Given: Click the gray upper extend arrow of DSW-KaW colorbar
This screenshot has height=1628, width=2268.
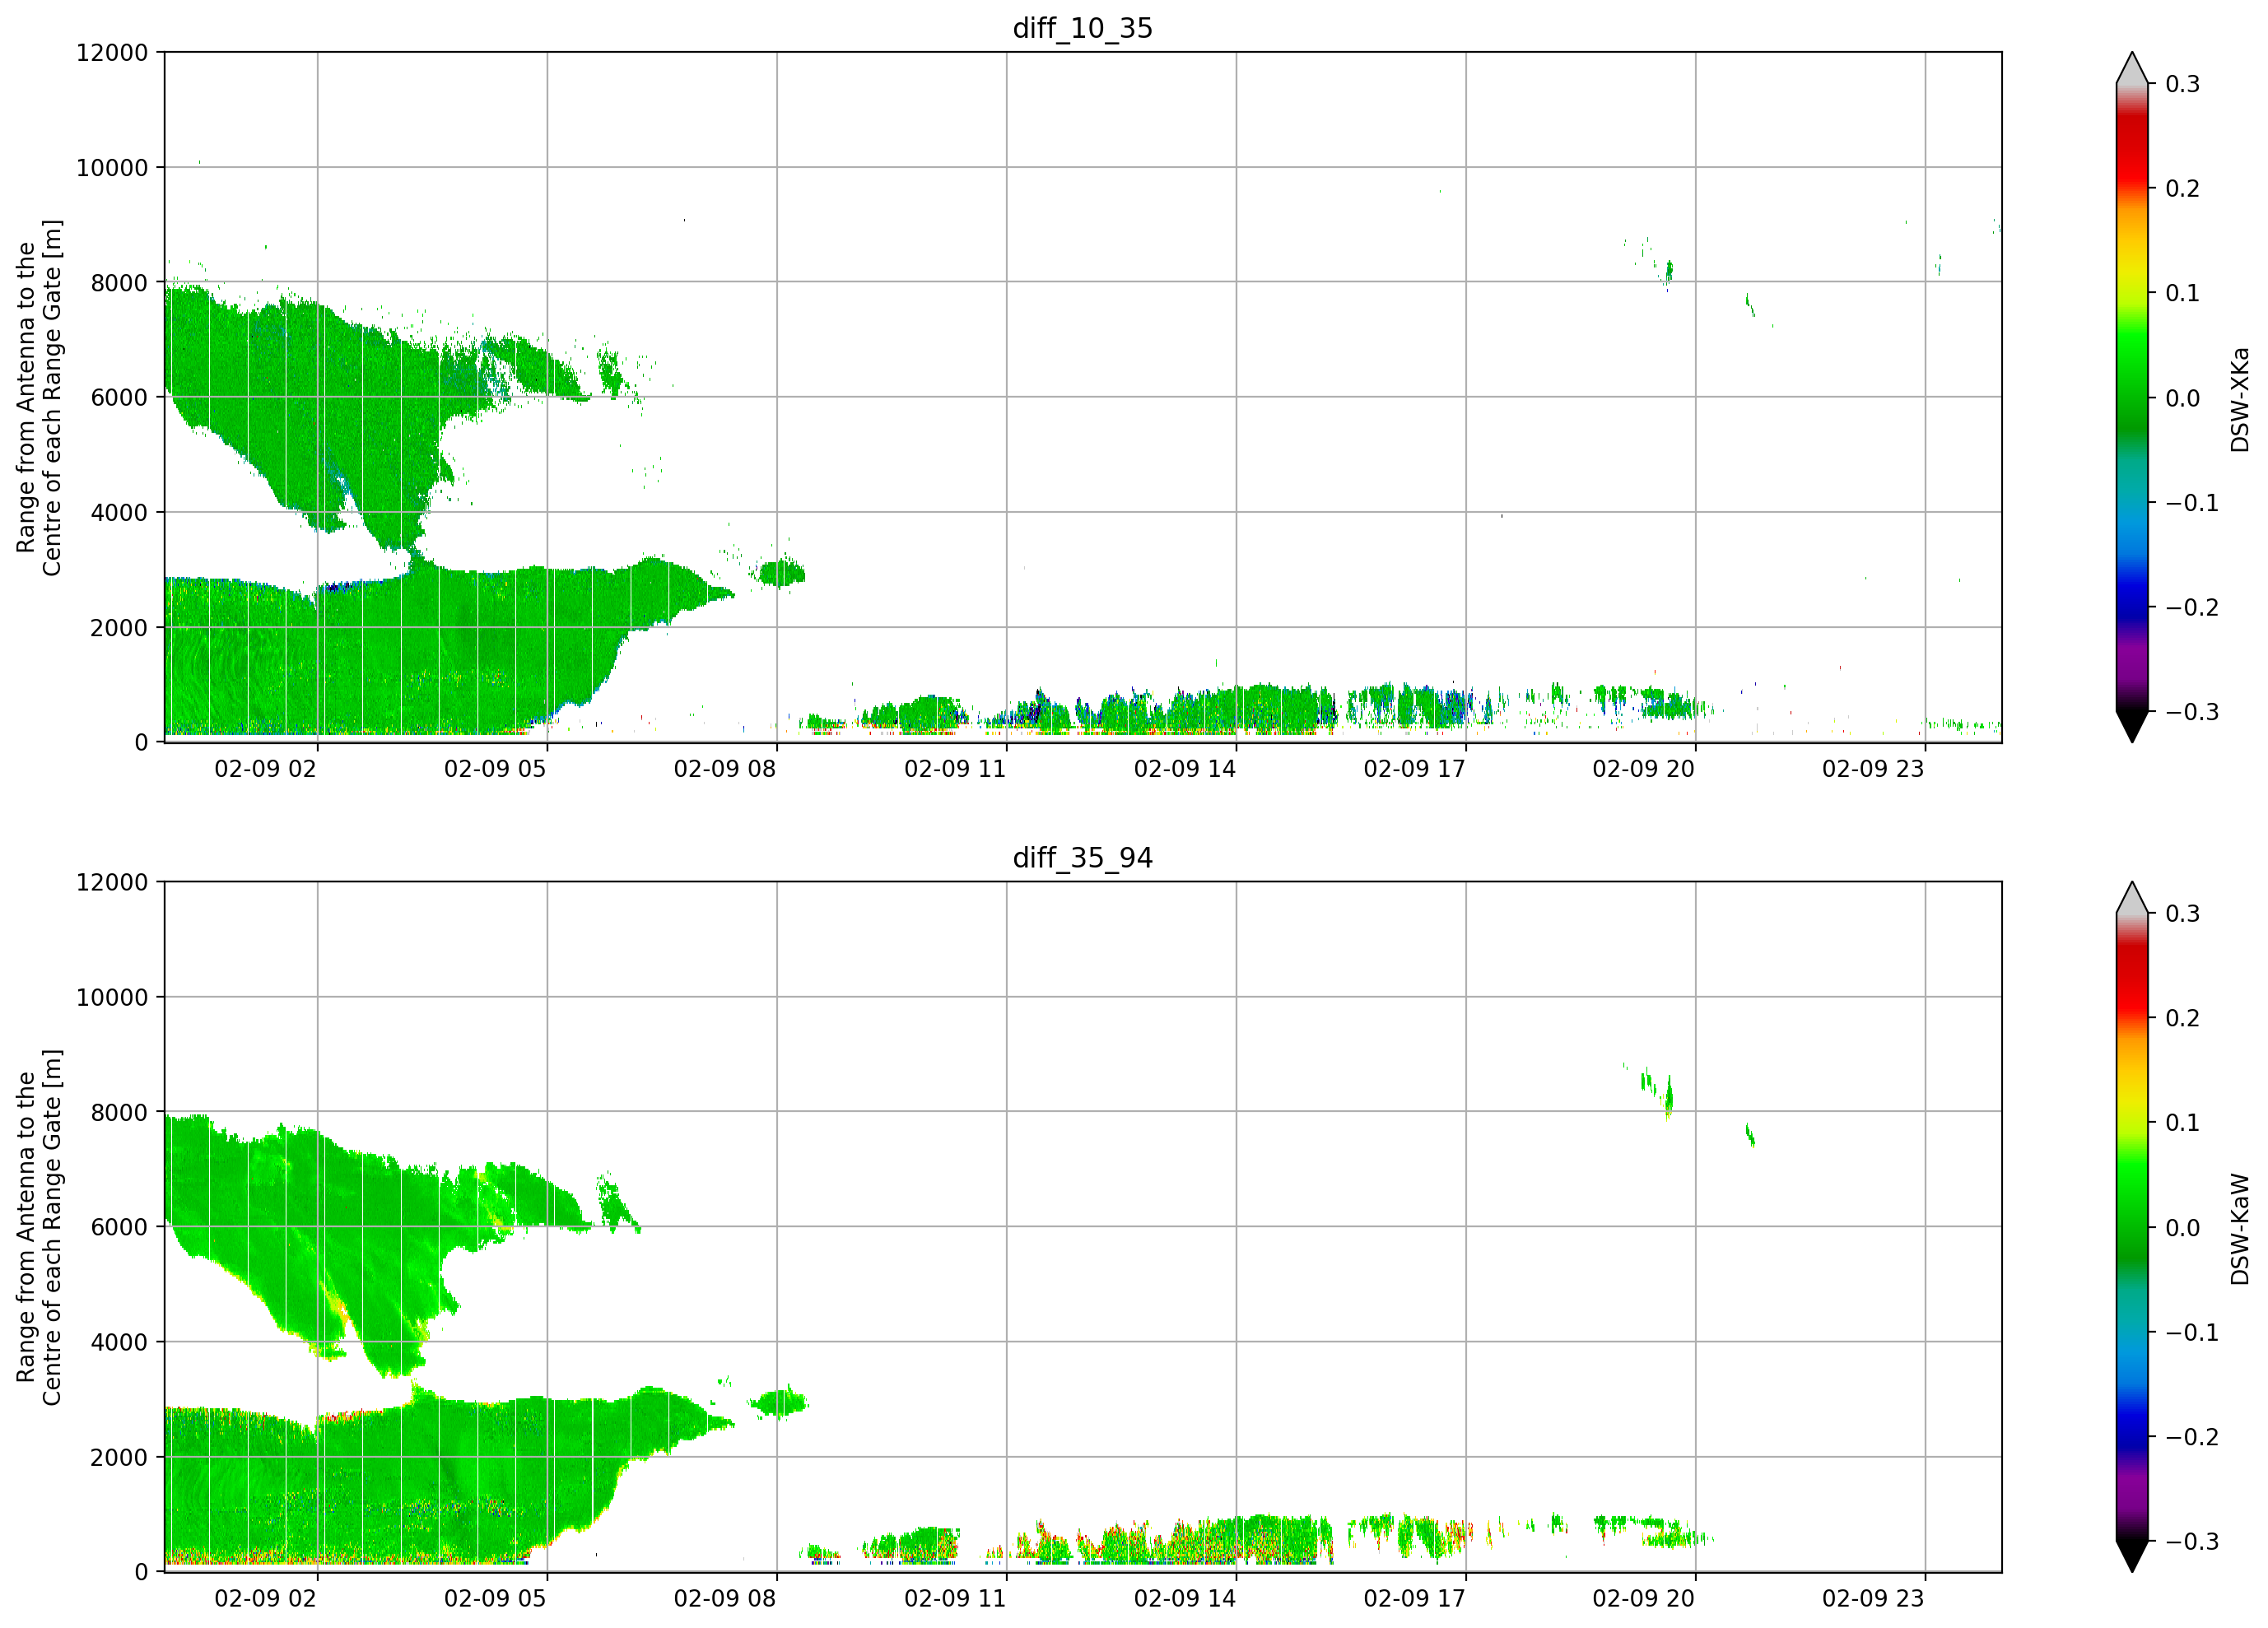Looking at the screenshot, I should click(x=2132, y=897).
